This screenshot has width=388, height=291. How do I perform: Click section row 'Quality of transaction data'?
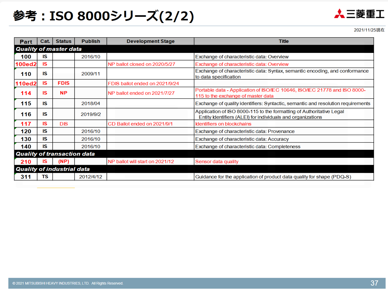pyautogui.click(x=194, y=154)
